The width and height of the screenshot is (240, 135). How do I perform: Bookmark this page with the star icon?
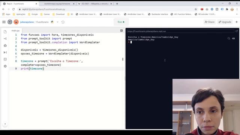(196, 9)
